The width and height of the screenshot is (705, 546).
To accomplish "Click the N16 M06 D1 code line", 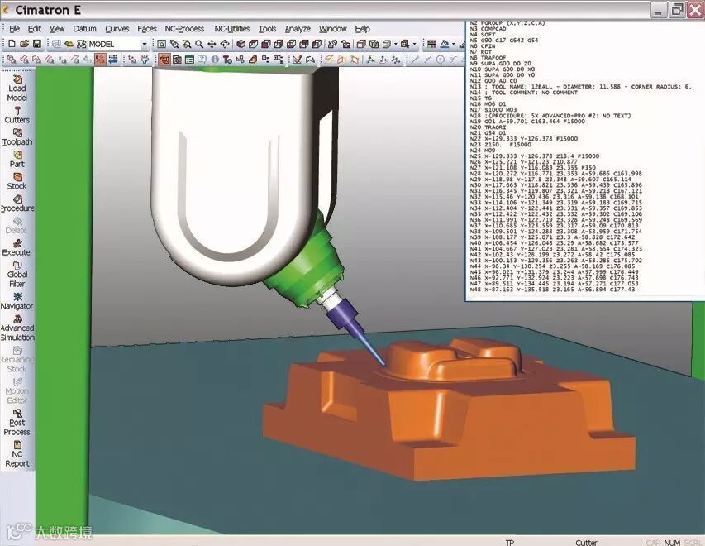I will point(488,104).
